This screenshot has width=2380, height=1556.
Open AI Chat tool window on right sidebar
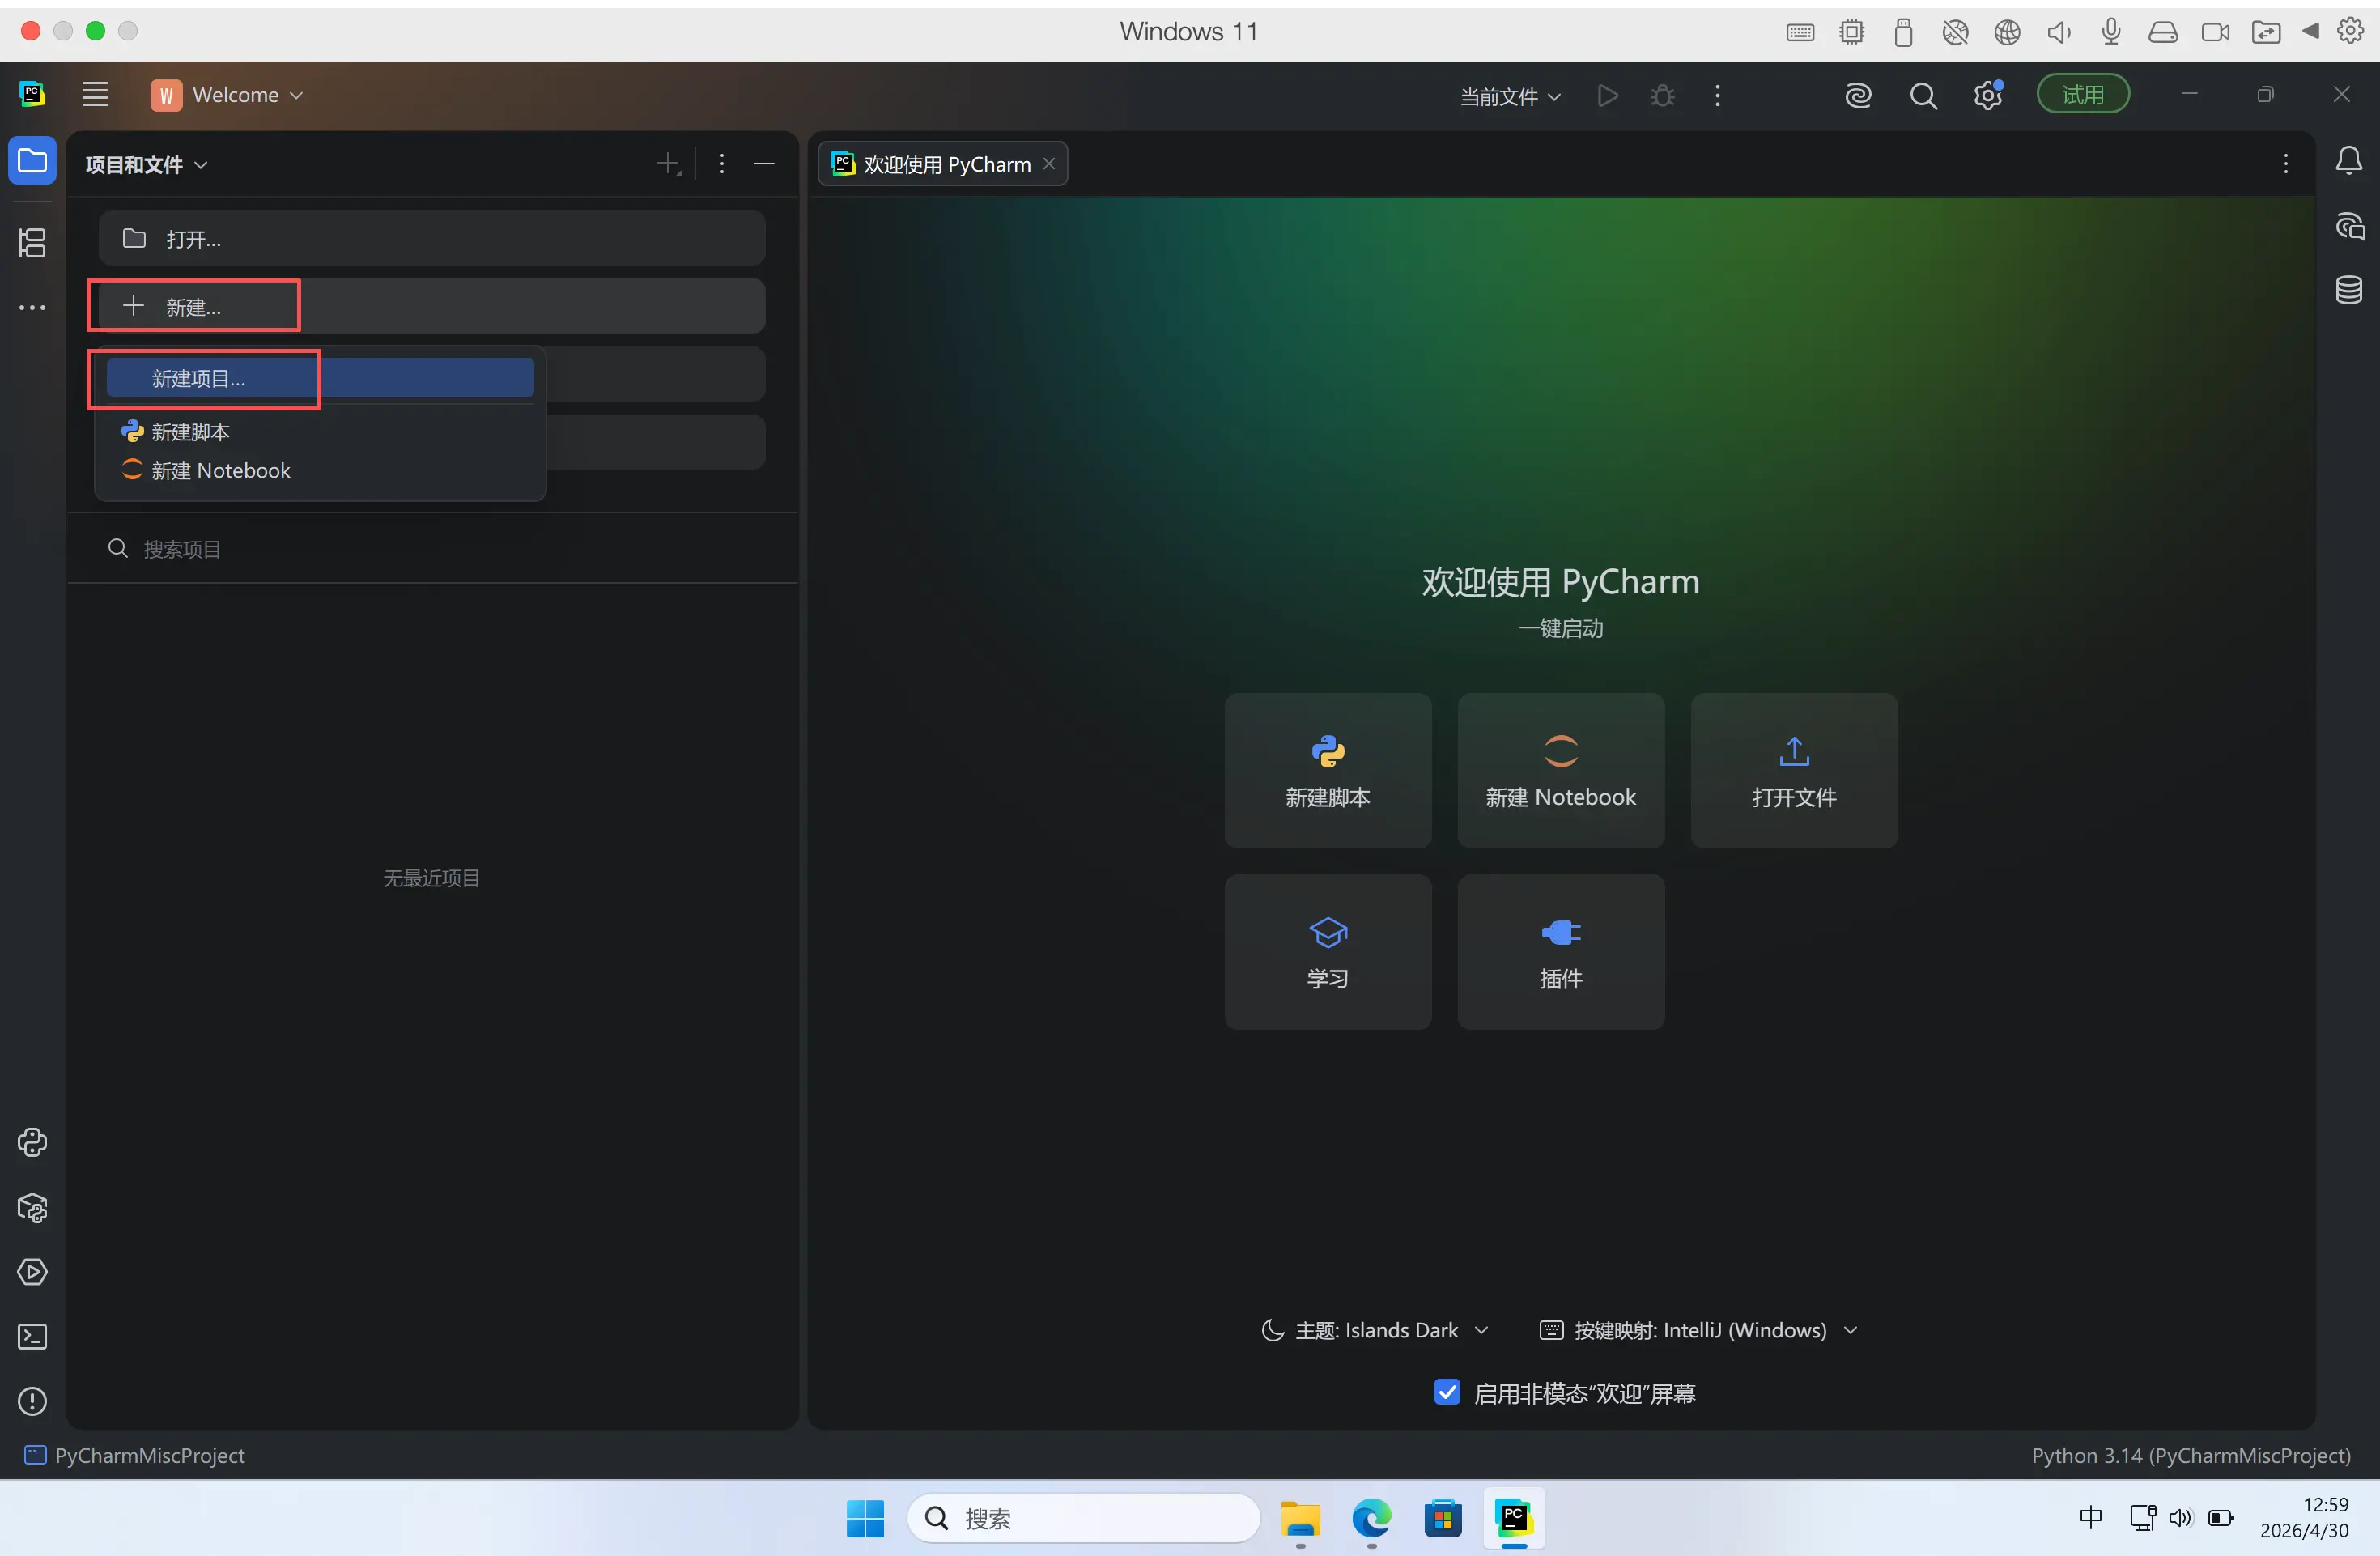(2349, 226)
